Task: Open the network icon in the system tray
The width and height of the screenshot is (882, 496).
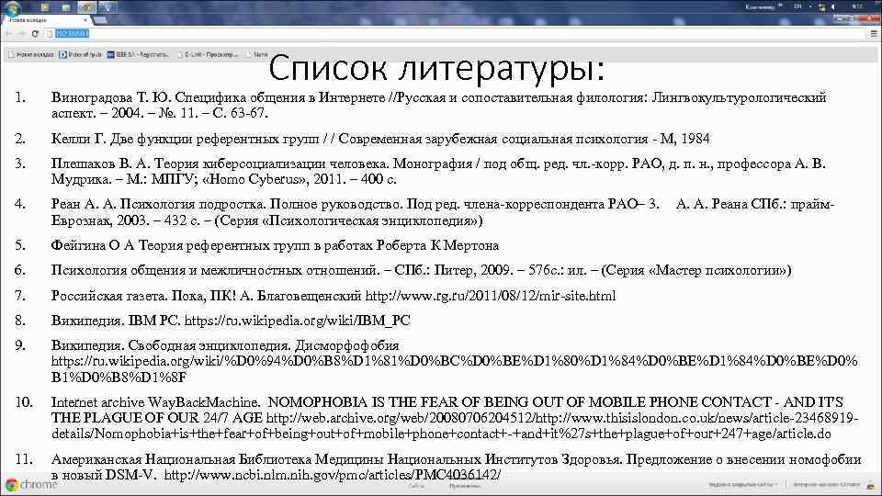Action: (x=821, y=7)
